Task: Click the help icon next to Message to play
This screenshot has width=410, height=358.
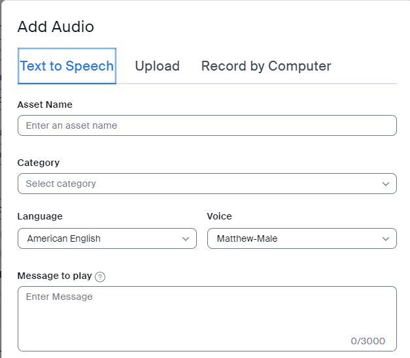Action: click(100, 277)
